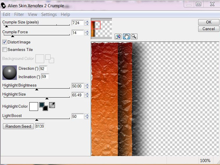Viewport: 220px width, 165px height.
Task: Click the Highlight Size value field
Action: 78,95
